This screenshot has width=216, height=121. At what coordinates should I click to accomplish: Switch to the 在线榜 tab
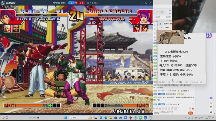coord(158,17)
